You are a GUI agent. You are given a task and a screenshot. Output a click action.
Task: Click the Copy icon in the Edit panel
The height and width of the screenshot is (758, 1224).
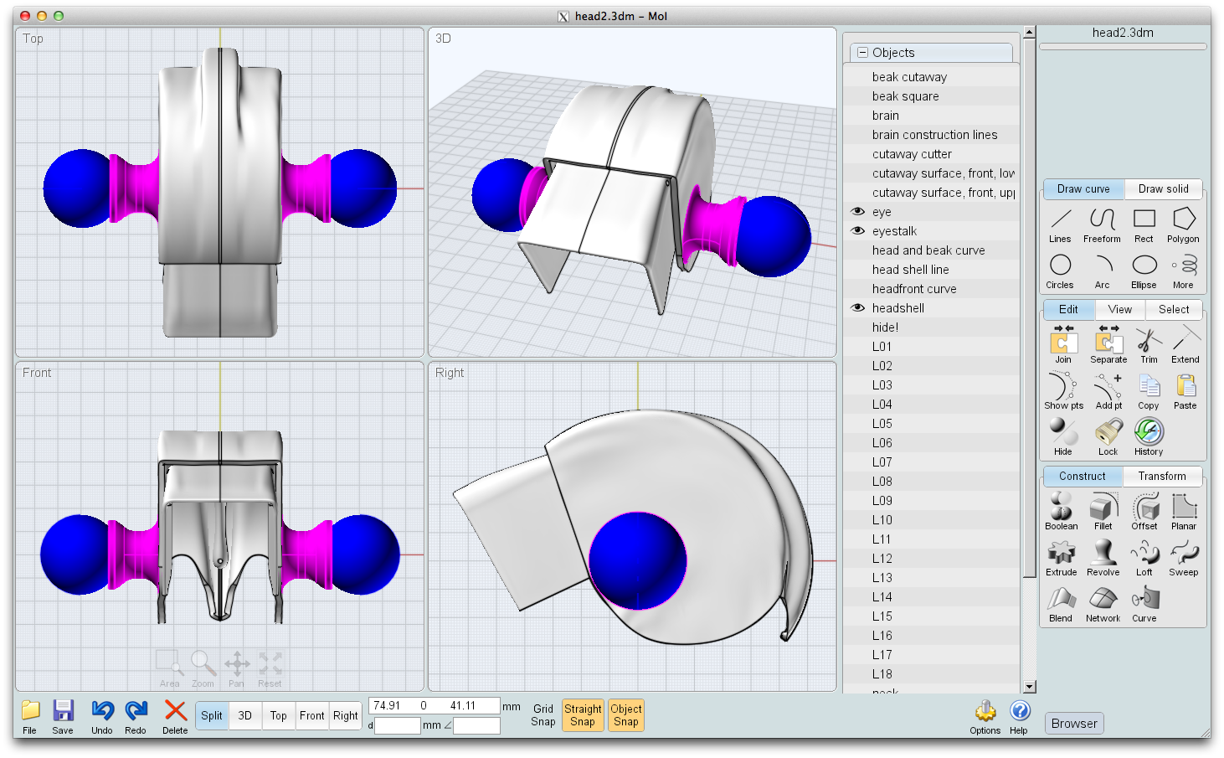point(1148,390)
